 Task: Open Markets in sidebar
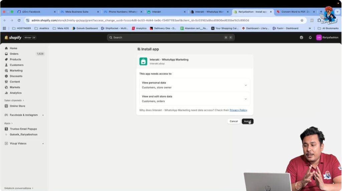tap(15, 87)
